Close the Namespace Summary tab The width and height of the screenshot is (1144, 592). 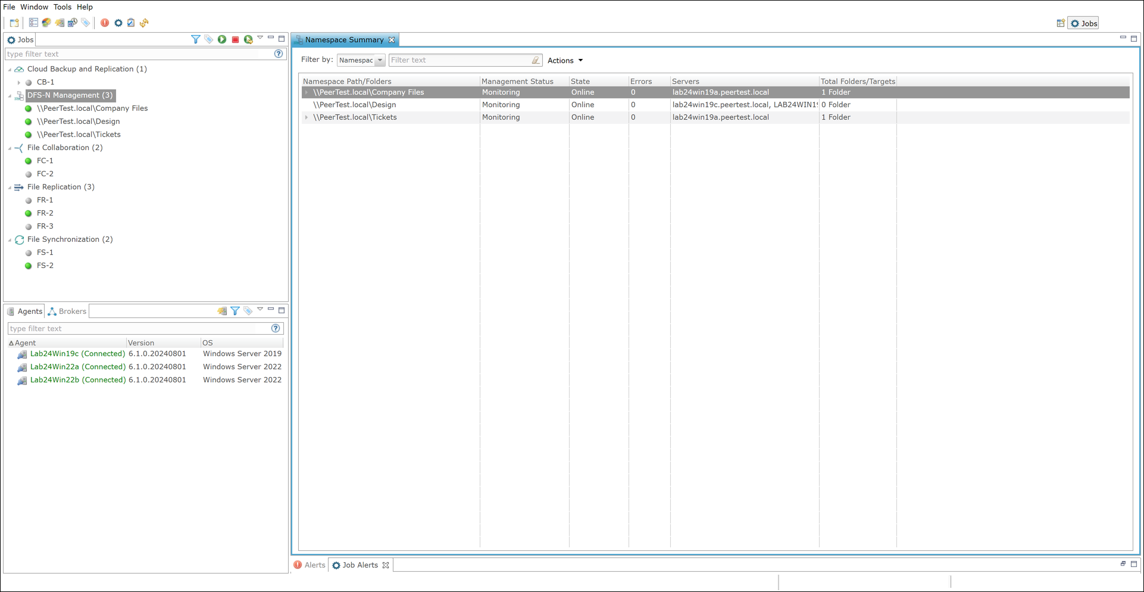[392, 40]
